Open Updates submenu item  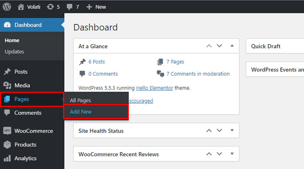[14, 52]
